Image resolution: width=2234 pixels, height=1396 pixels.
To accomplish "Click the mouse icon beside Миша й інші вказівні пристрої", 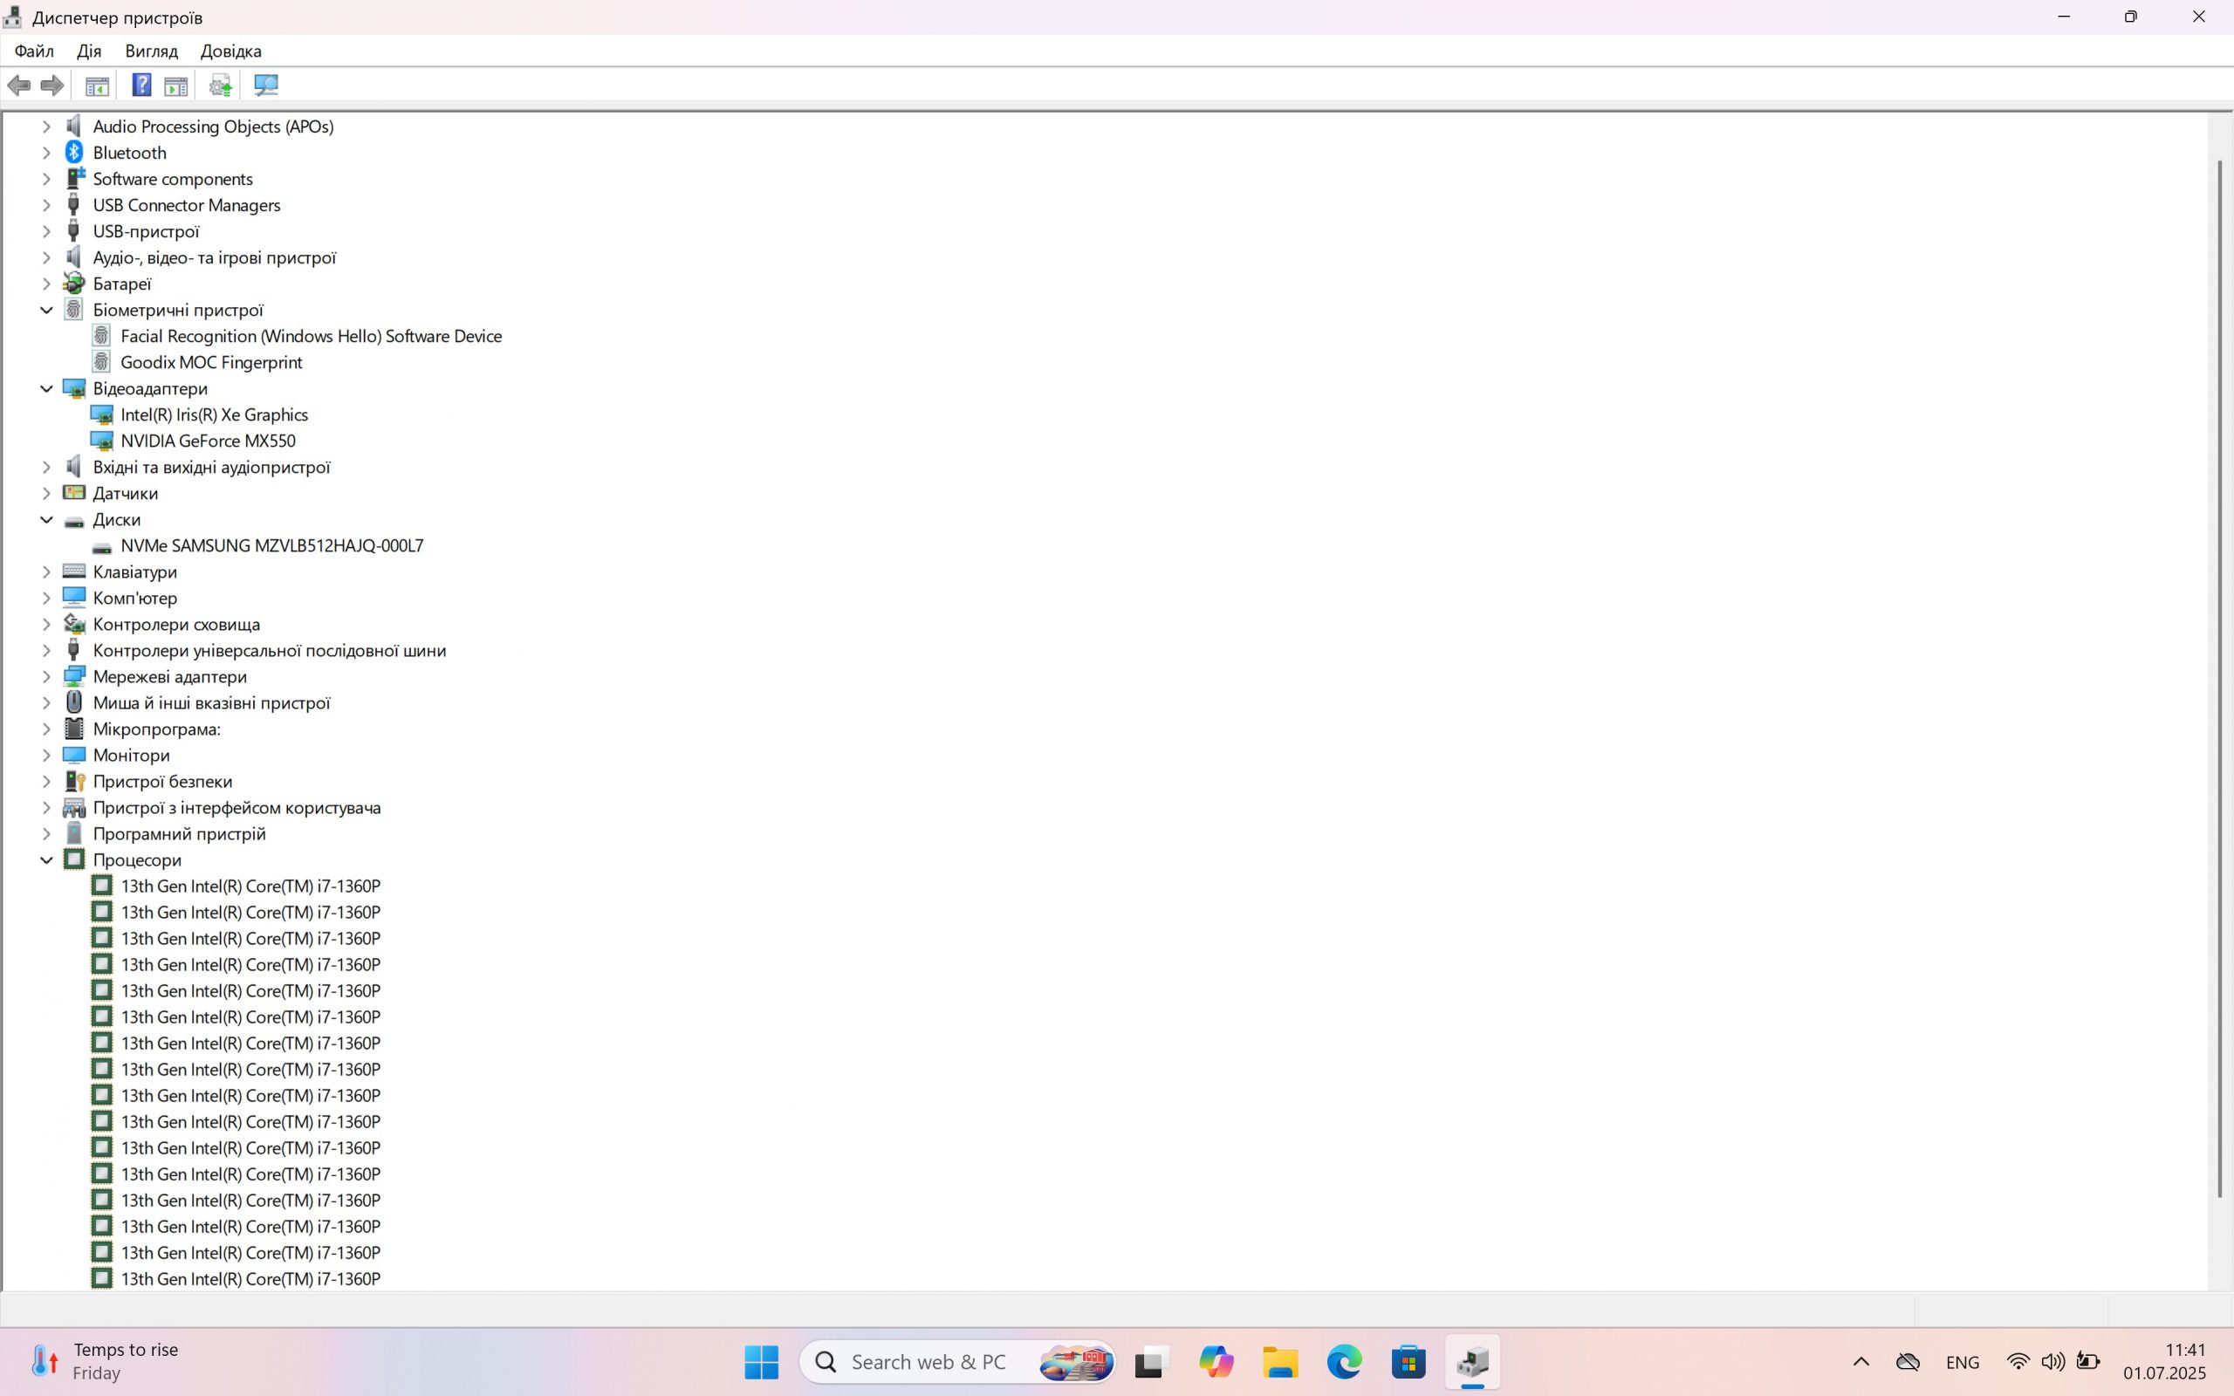I will click(74, 702).
